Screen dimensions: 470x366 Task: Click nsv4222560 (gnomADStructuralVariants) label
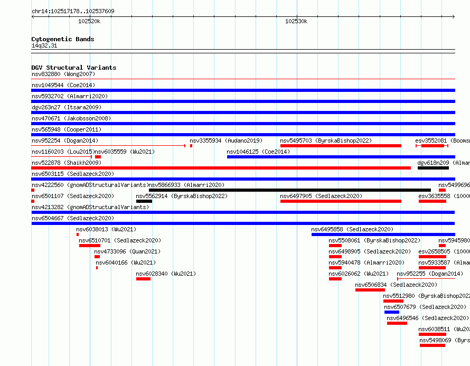pyautogui.click(x=90, y=185)
